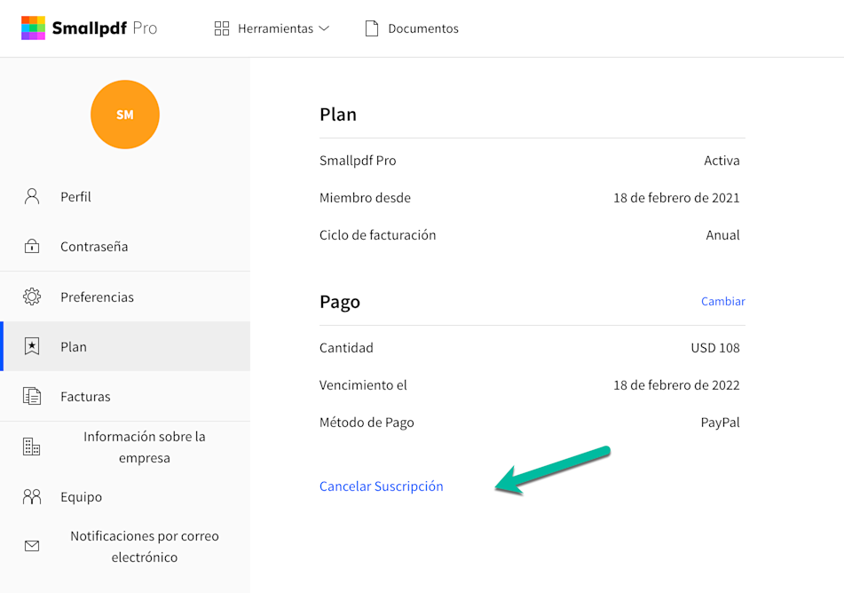
Task: Click the Anual billing value
Action: [723, 235]
